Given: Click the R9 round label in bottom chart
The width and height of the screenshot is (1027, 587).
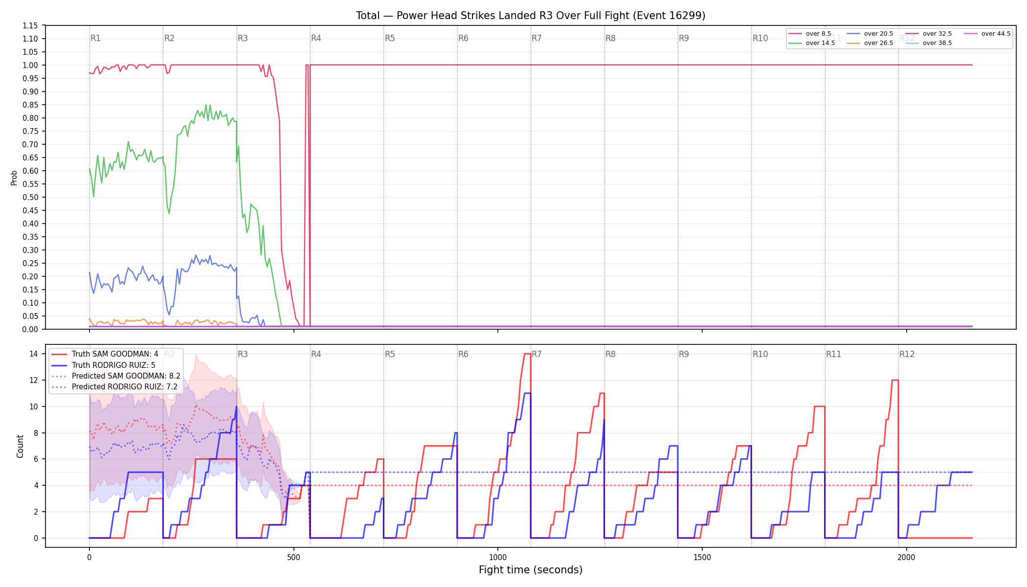Looking at the screenshot, I should 684,354.
